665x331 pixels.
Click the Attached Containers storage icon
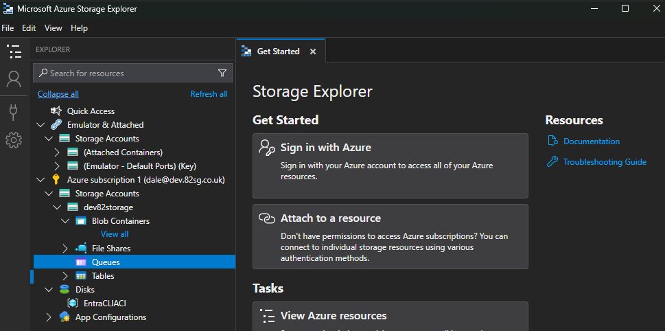point(73,152)
